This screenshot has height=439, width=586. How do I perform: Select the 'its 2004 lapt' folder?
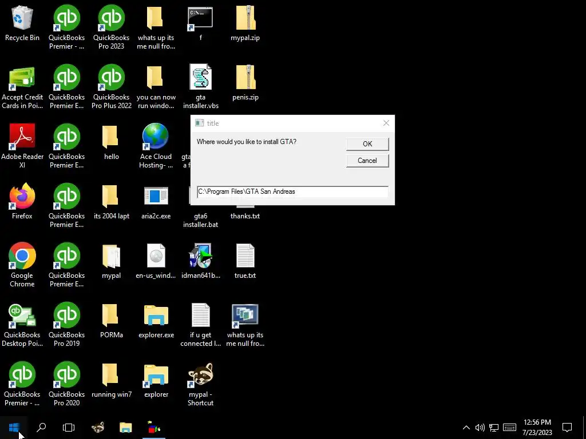coord(112,202)
